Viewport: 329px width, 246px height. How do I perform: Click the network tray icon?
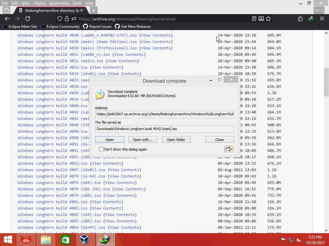pyautogui.click(x=291, y=240)
